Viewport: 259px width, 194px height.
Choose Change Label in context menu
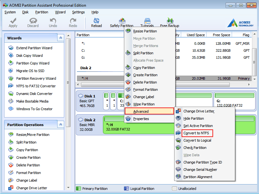pos(150,97)
